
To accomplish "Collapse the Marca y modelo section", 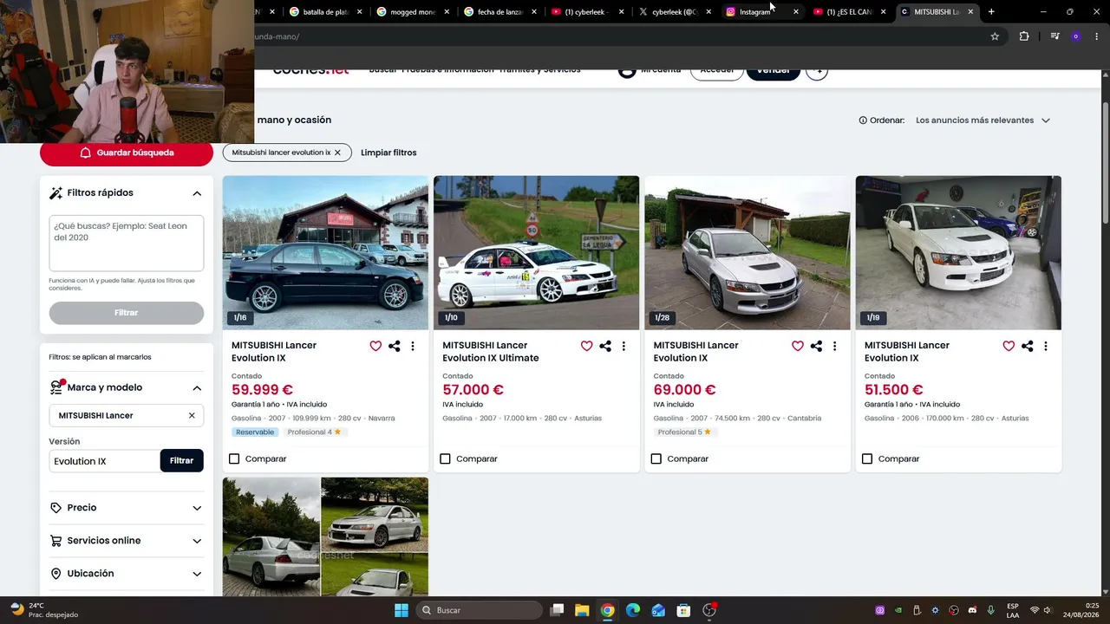I will tap(197, 388).
